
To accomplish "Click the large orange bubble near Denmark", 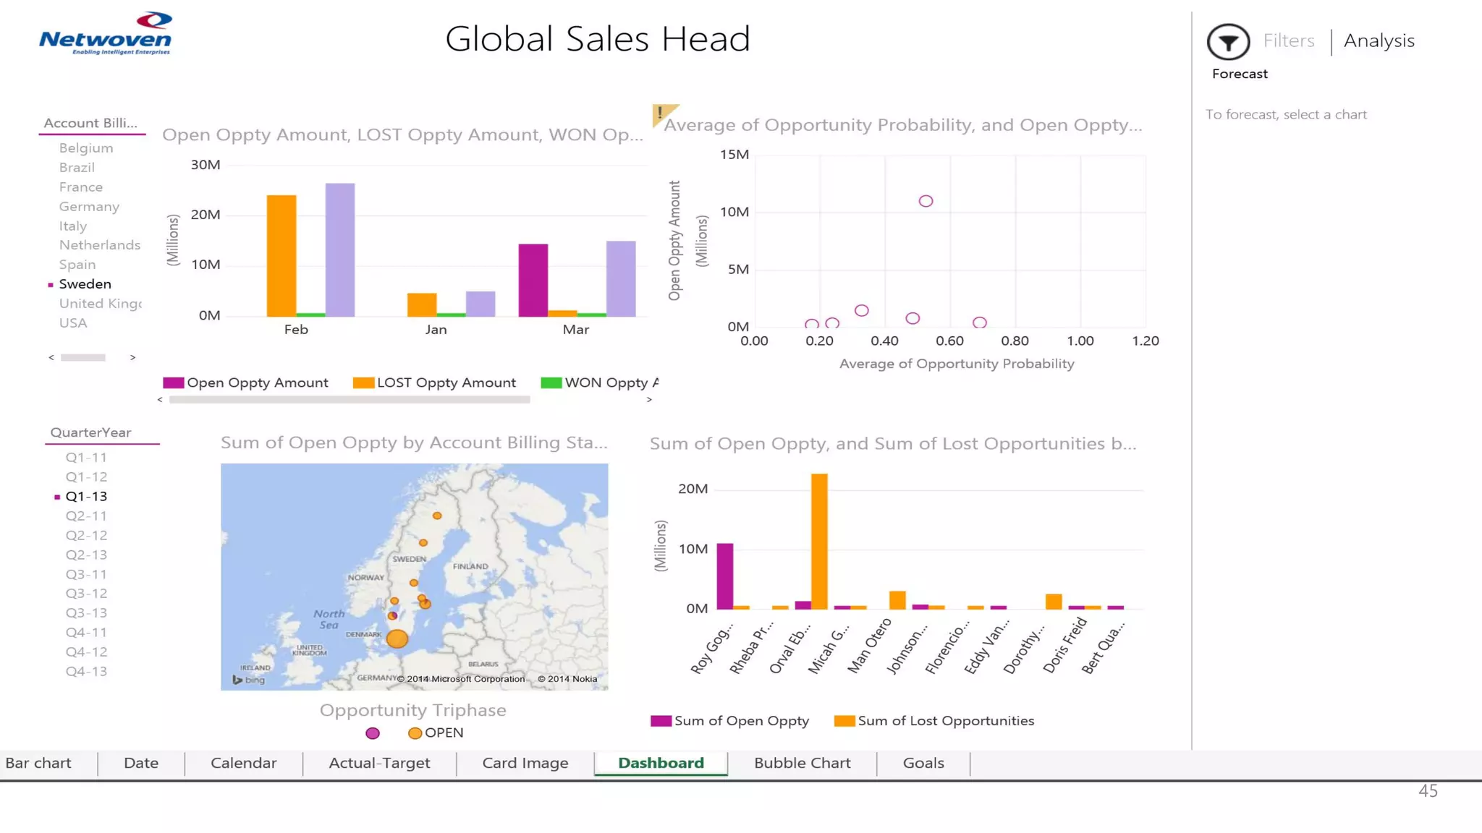I will tap(397, 638).
